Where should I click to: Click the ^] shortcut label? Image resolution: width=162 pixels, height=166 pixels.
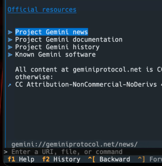(141, 159)
